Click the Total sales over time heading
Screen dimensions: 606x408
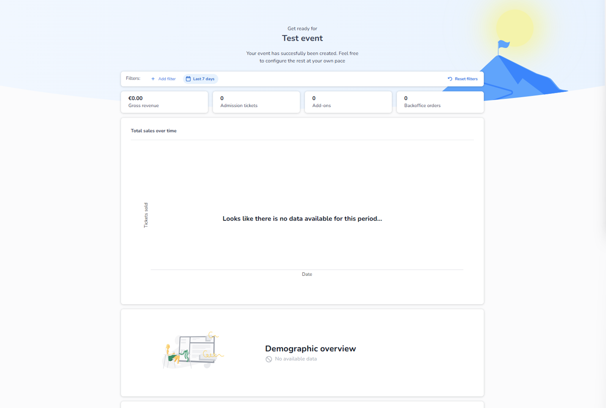154,131
